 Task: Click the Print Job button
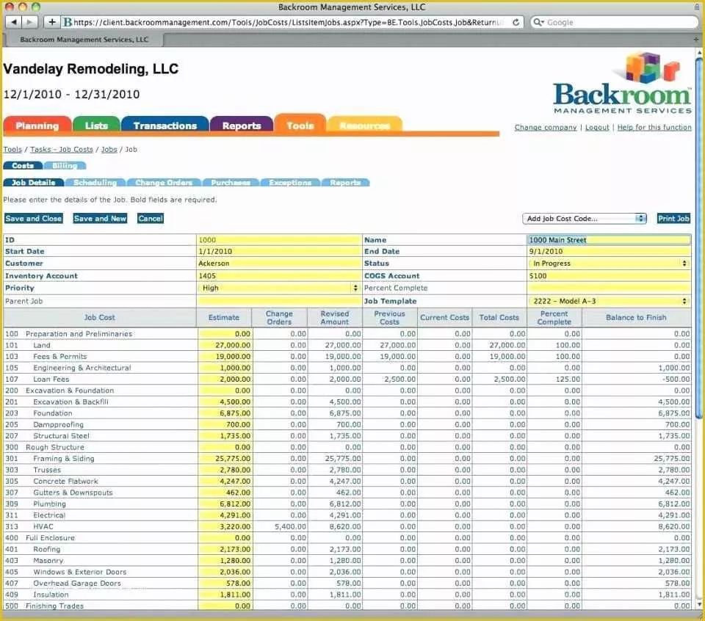(x=673, y=219)
